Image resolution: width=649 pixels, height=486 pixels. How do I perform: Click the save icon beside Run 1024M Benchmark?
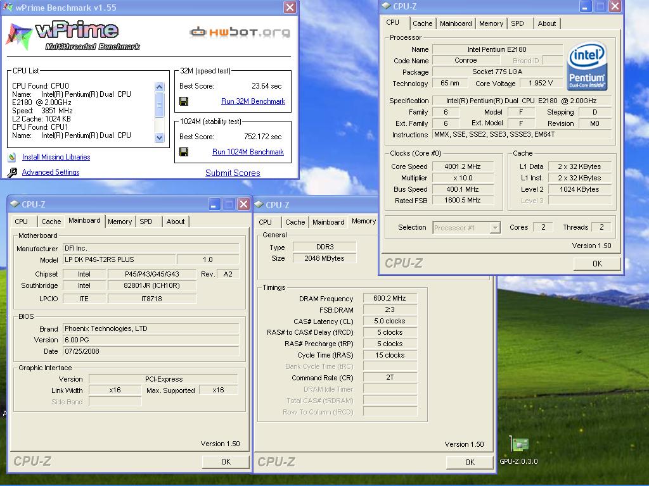click(x=184, y=152)
